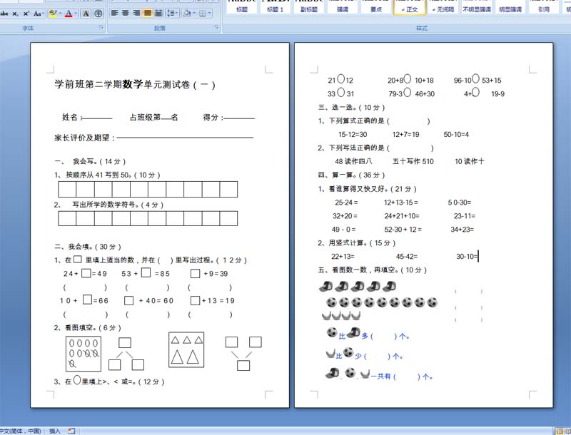Click the 姓名 name blank line
The image size is (571, 435).
[x=97, y=118]
